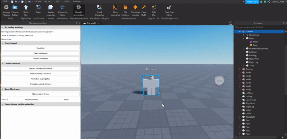The width and height of the screenshot is (287, 139).
Task: Launch the Build Rig plugin
Action: pos(26,11)
